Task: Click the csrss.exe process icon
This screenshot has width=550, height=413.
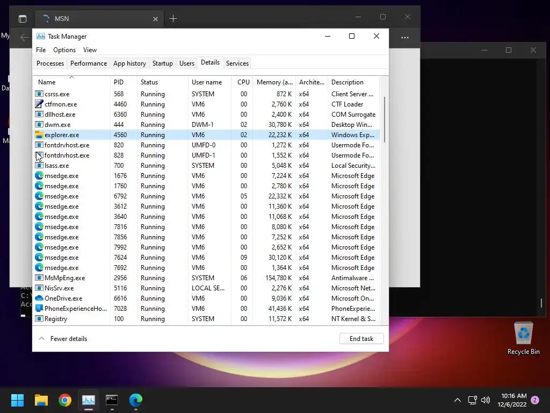Action: coord(39,94)
